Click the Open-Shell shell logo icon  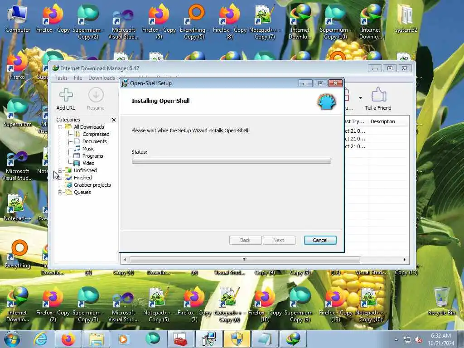327,102
